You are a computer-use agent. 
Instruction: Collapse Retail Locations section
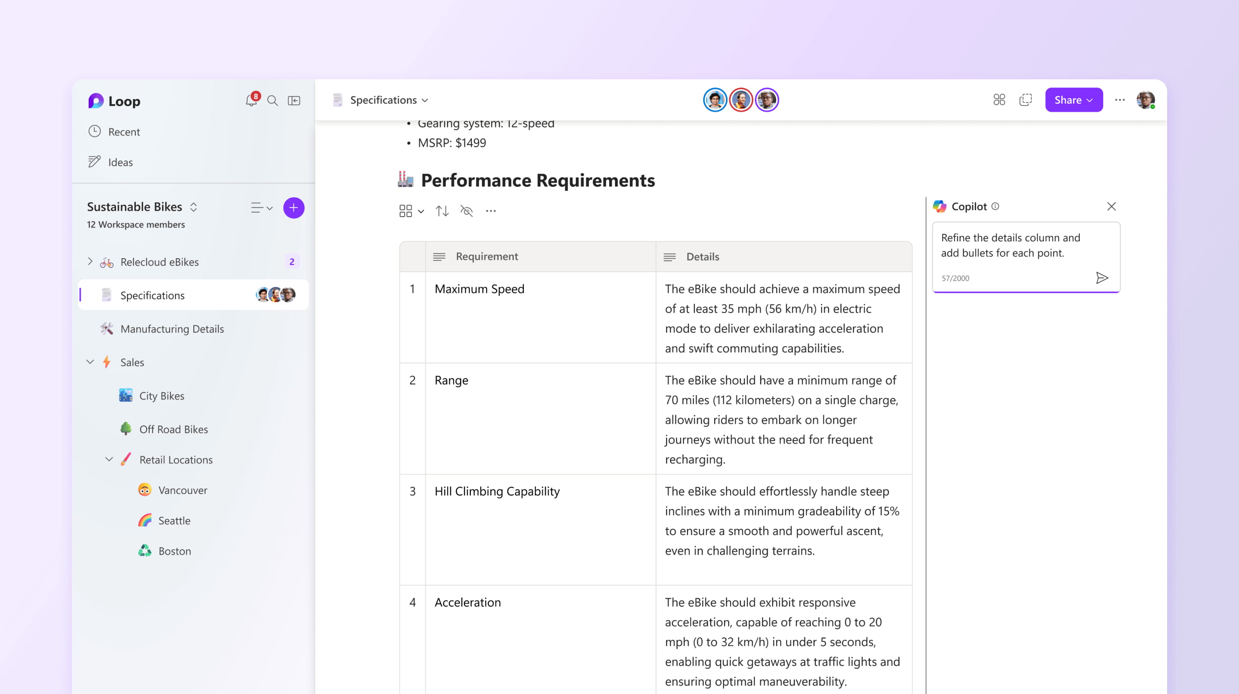click(x=109, y=459)
